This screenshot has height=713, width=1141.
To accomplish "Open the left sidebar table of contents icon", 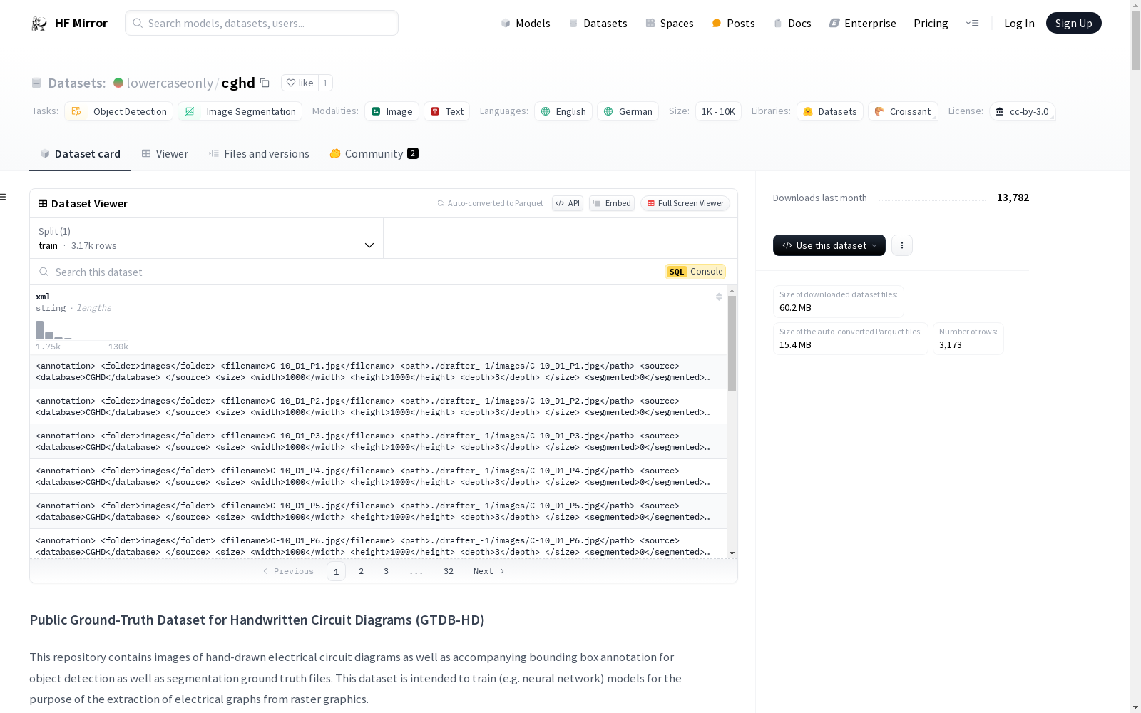I will tap(4, 197).
